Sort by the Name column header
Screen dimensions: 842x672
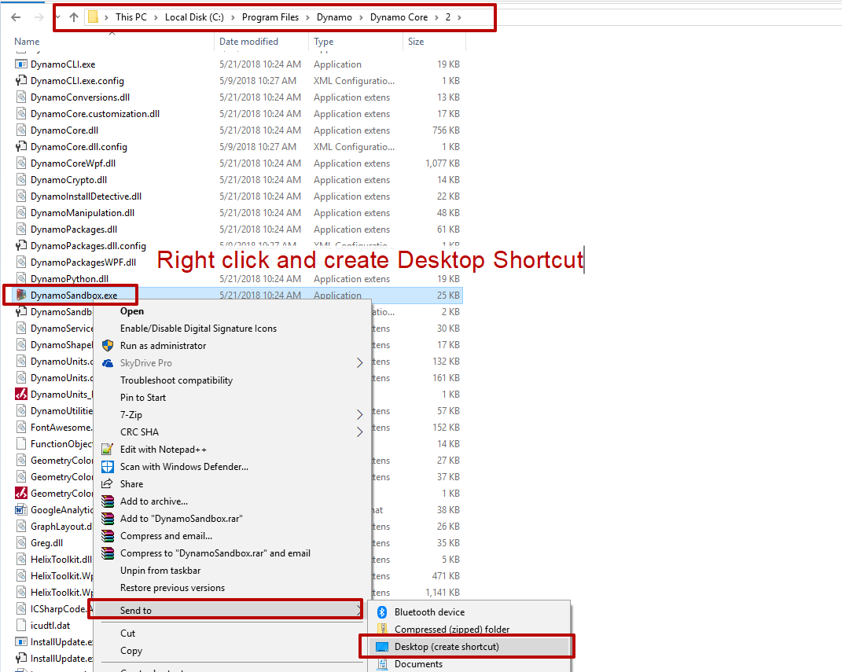click(27, 42)
